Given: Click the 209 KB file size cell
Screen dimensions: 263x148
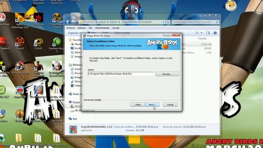Looking at the screenshot, I should (208, 49).
